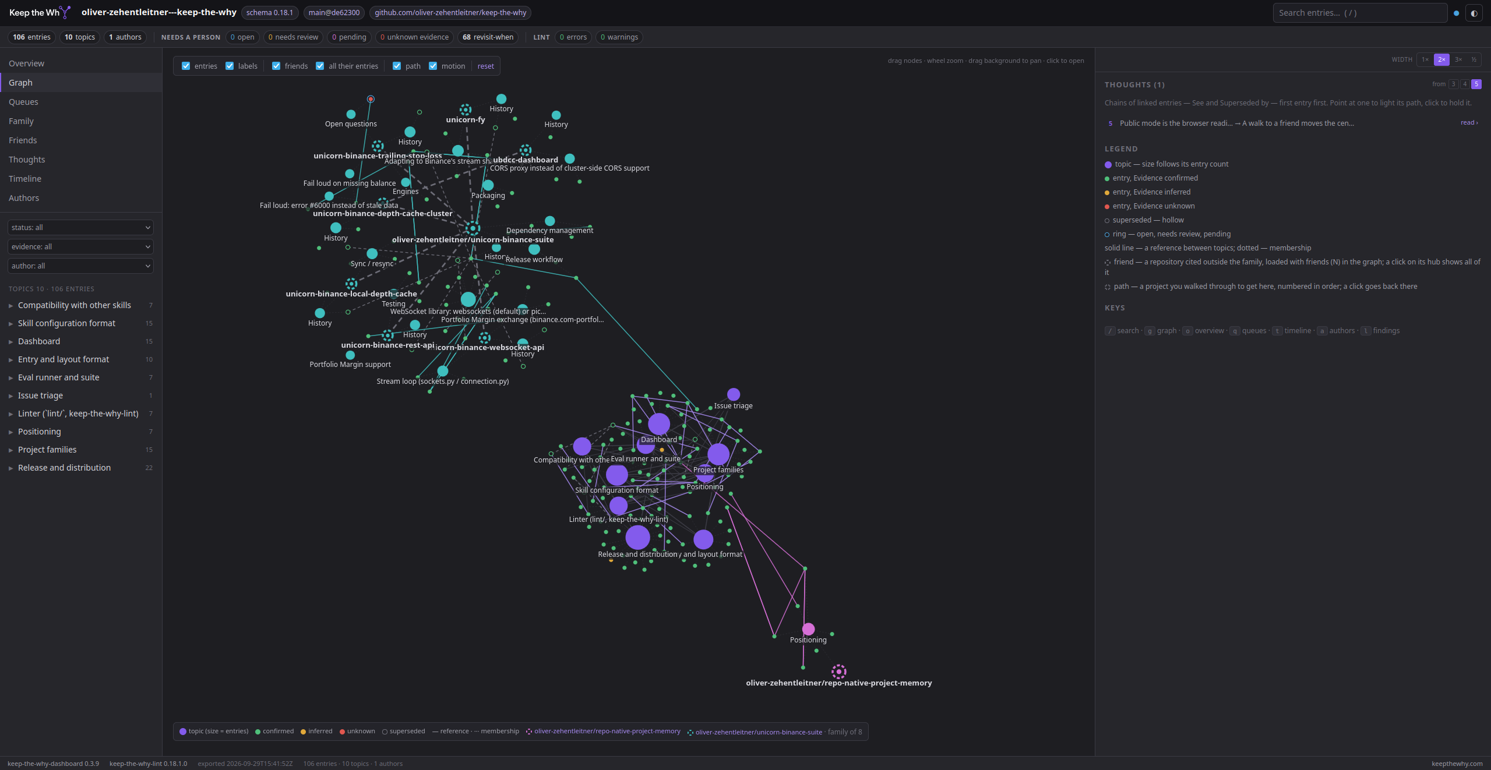Select the Linter topic node circle
1491x770 pixels.
point(618,506)
